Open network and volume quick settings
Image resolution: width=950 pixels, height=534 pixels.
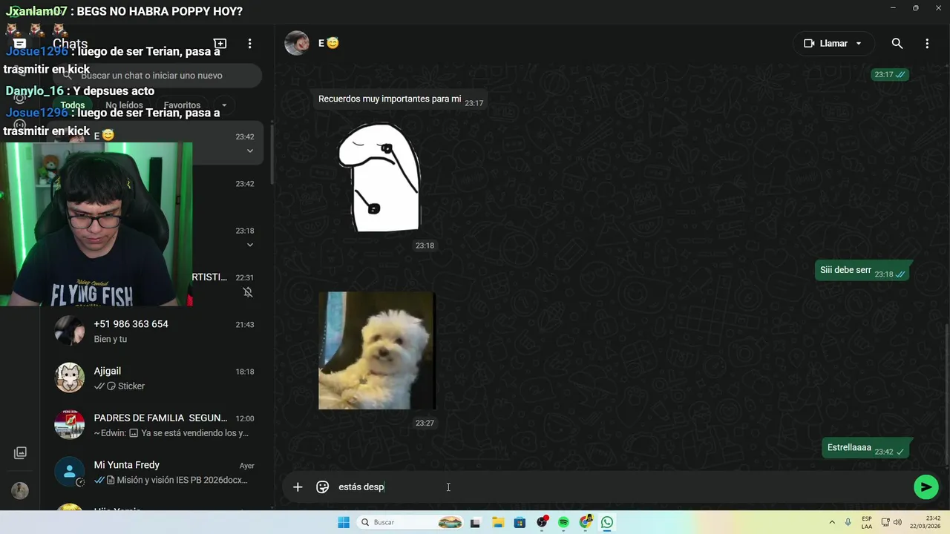pos(893,522)
